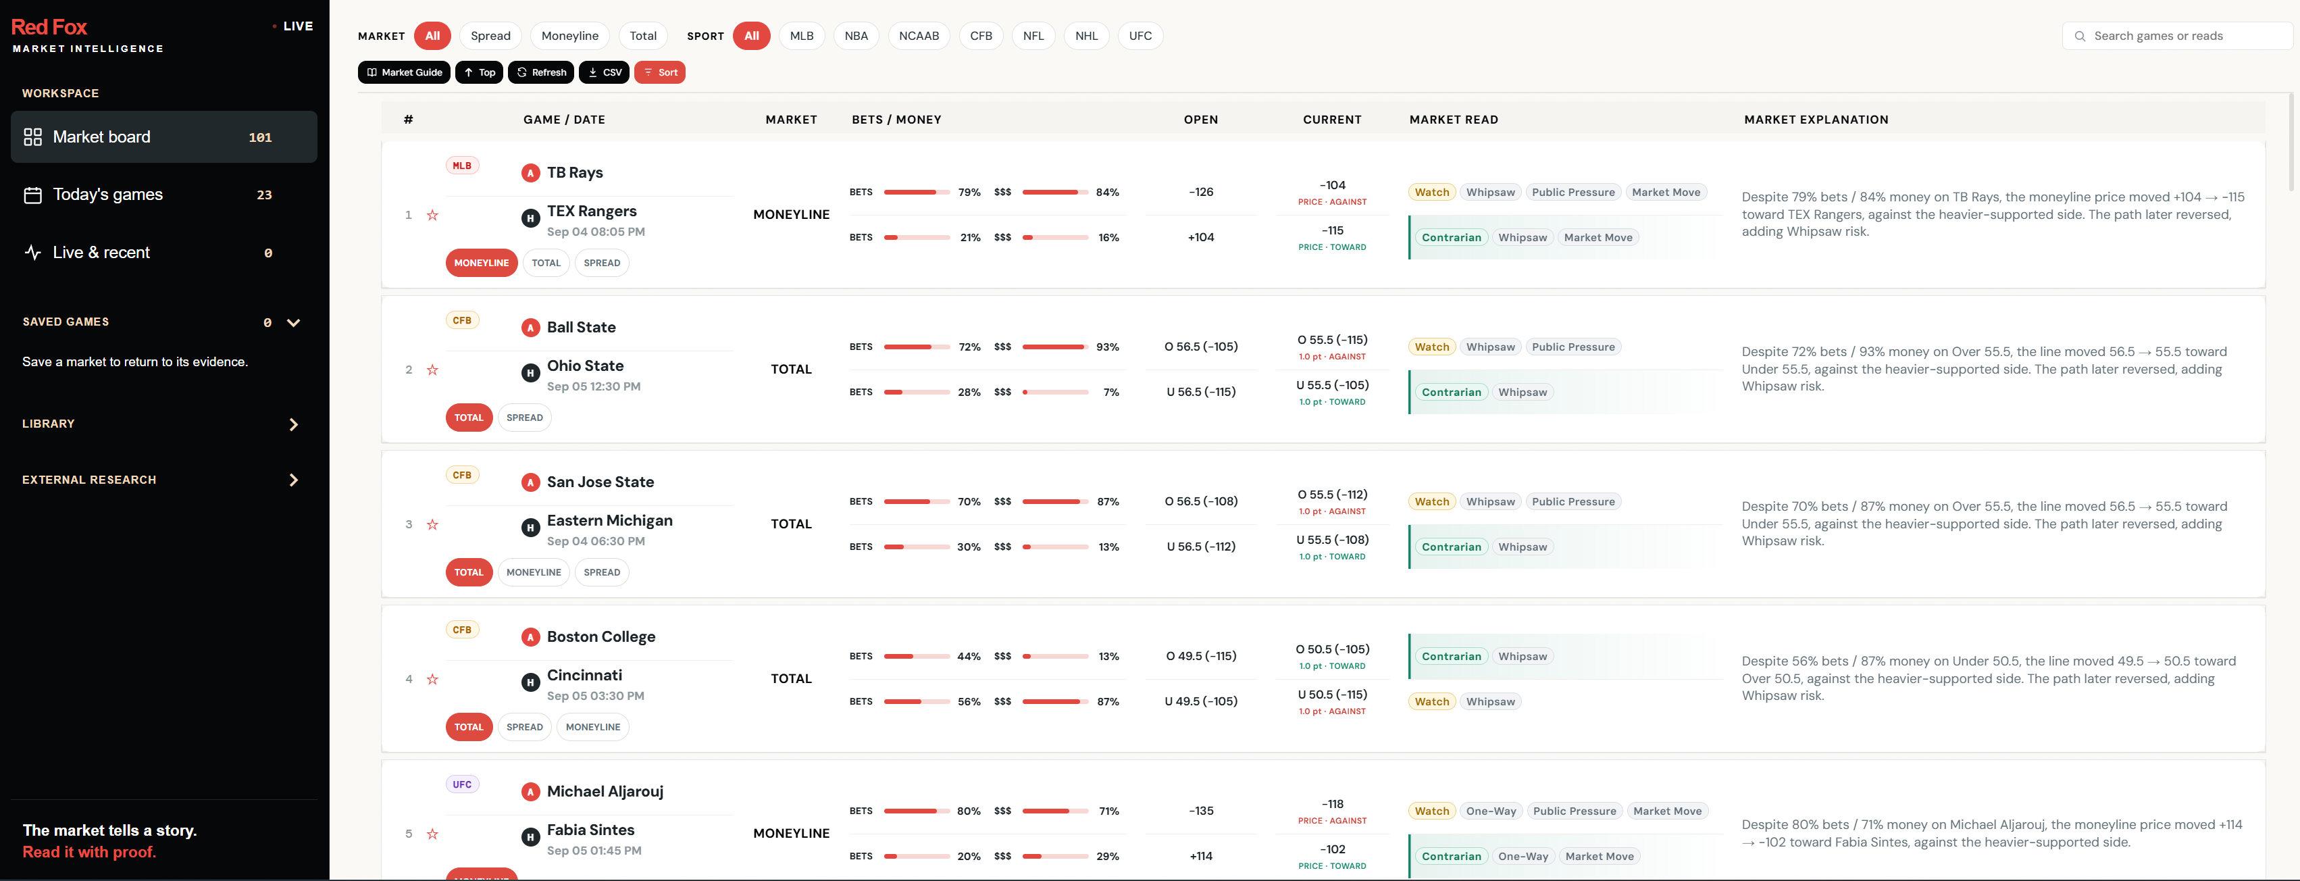Filter sport by NFL
This screenshot has width=2300, height=881.
1033,36
